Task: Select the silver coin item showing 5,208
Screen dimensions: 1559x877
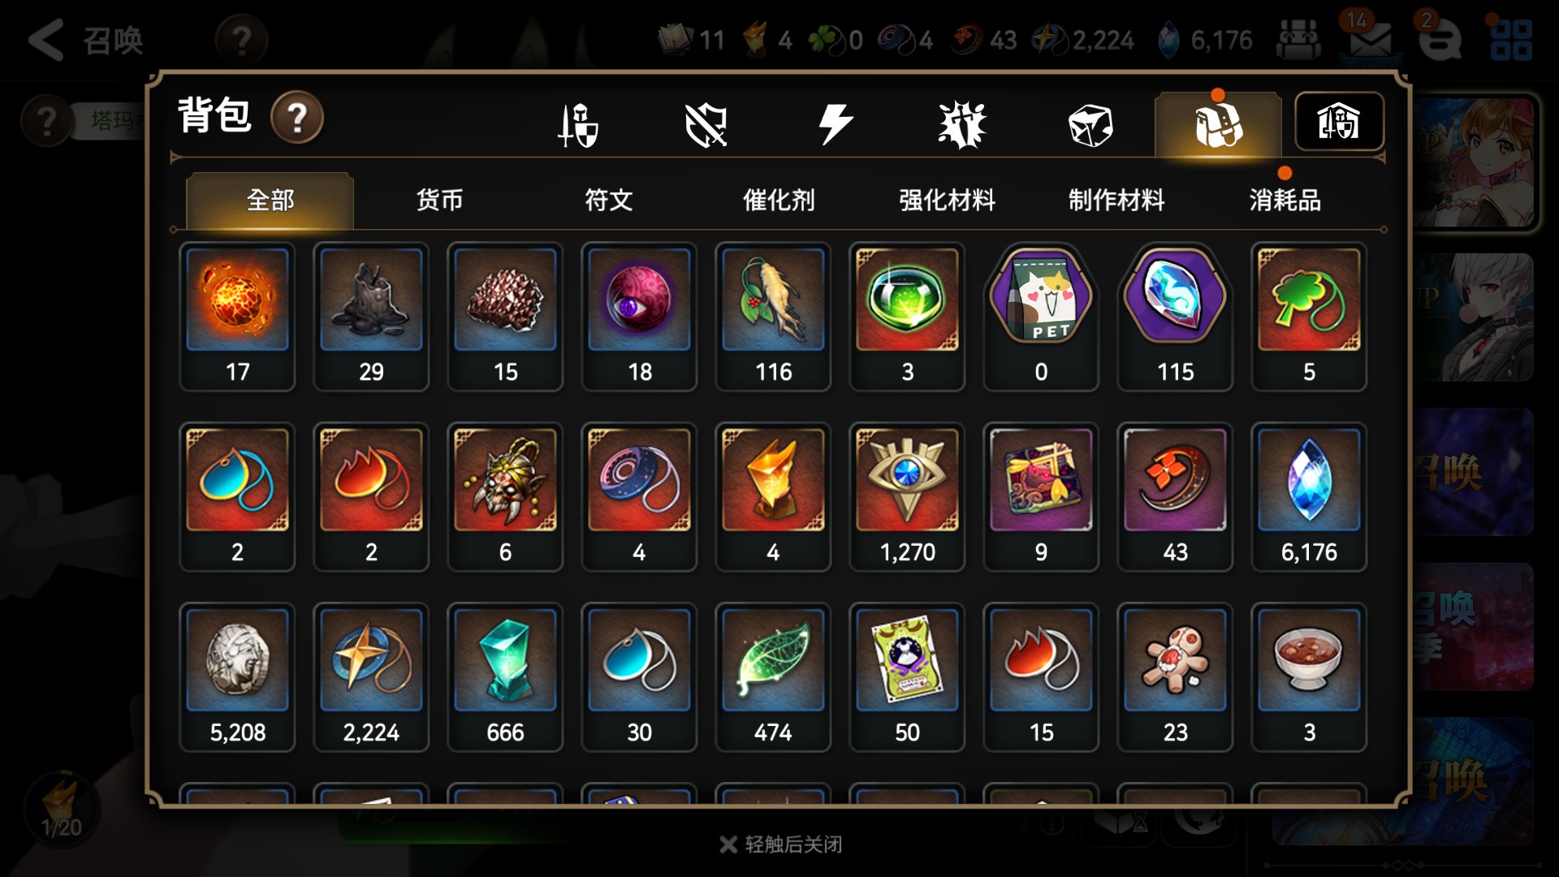Action: pos(237,677)
